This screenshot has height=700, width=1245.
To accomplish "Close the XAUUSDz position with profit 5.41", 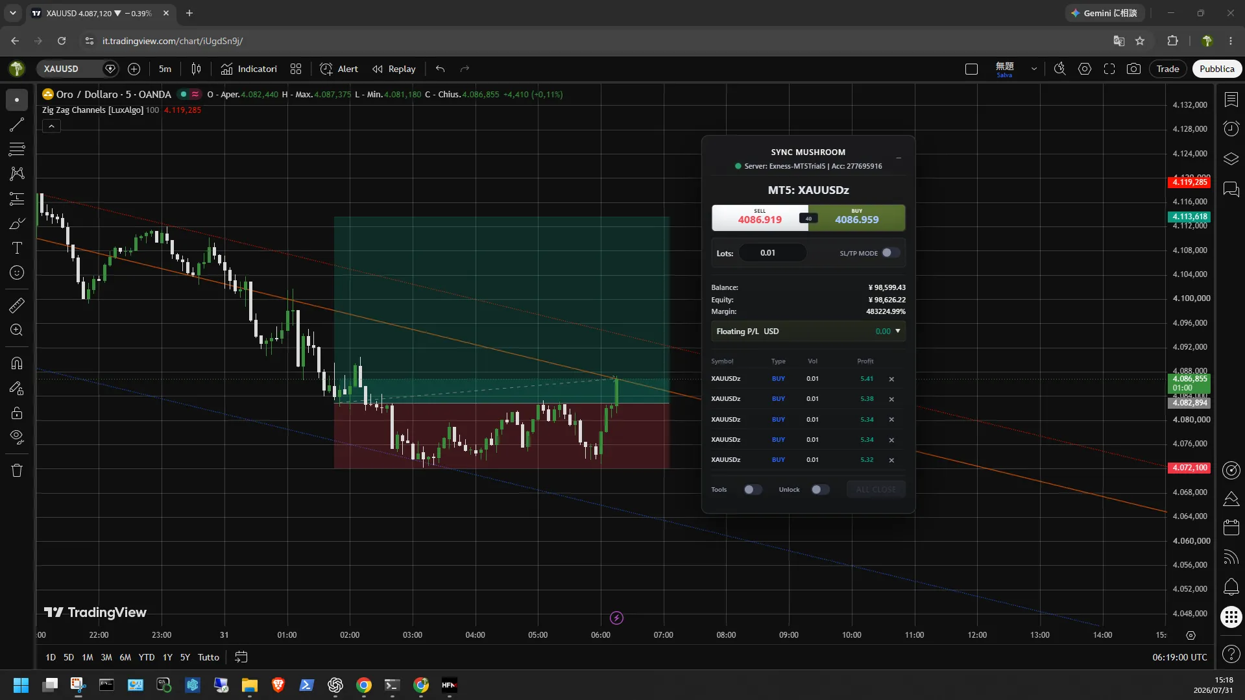I will point(891,379).
